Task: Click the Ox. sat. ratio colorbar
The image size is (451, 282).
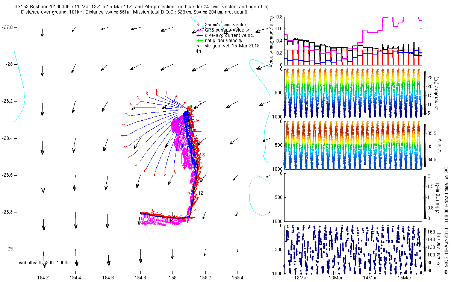Action: pos(425,249)
